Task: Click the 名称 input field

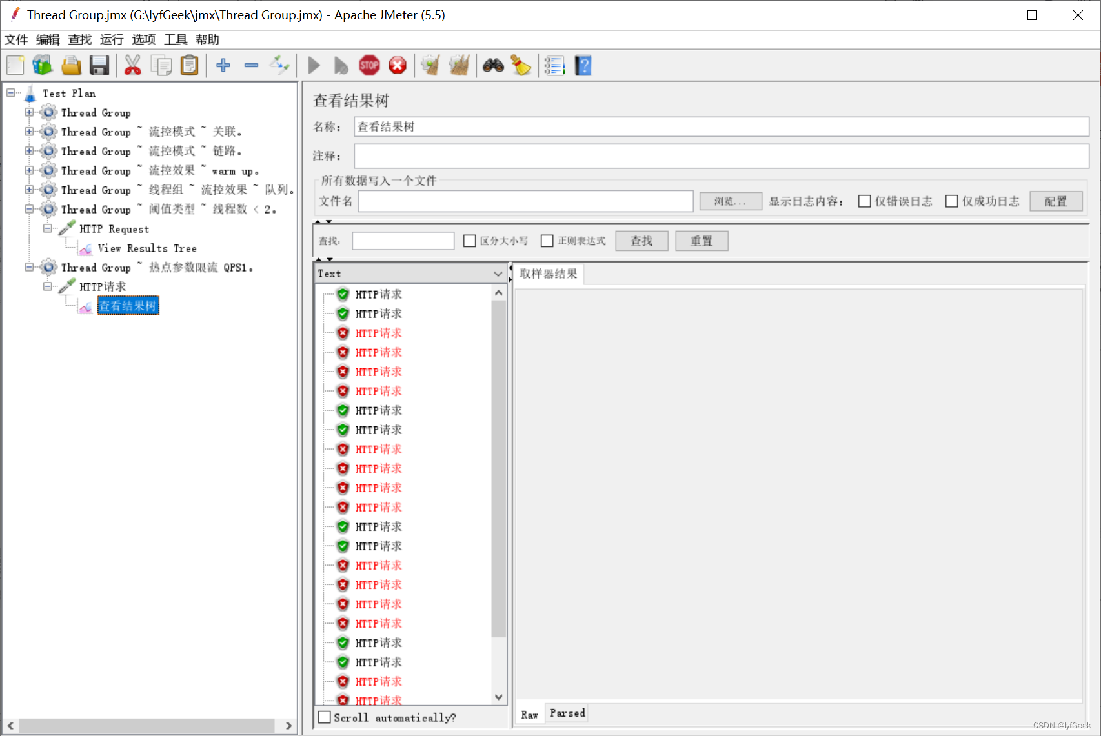Action: point(722,126)
